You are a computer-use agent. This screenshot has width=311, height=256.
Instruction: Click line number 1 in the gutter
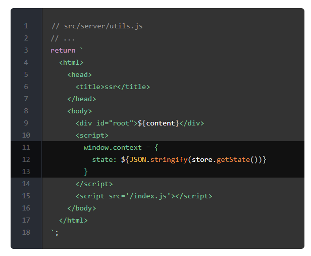[x=26, y=26]
